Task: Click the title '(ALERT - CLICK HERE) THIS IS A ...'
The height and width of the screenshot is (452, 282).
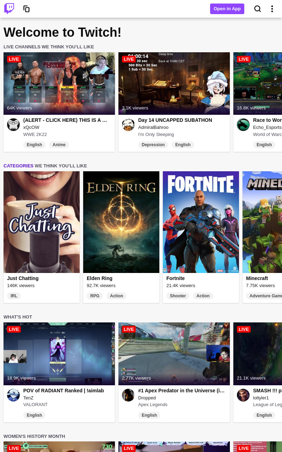Action: tap(65, 120)
